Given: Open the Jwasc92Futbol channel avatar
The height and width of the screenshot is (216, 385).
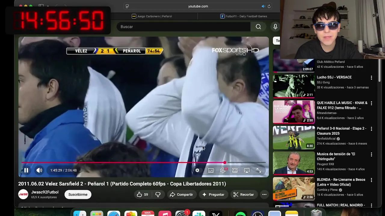Looking at the screenshot, I should point(23,194).
